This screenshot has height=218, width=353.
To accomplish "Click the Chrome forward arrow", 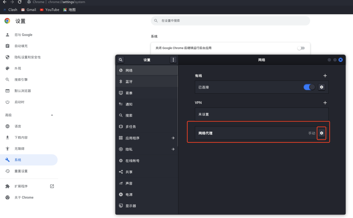I will 12,2.
